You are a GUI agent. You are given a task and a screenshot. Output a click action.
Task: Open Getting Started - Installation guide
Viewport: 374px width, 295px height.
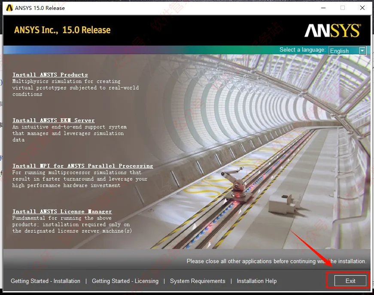pyautogui.click(x=46, y=281)
